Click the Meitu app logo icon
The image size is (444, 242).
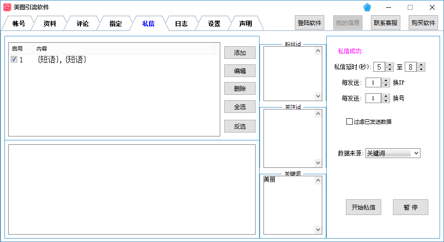coord(7,7)
